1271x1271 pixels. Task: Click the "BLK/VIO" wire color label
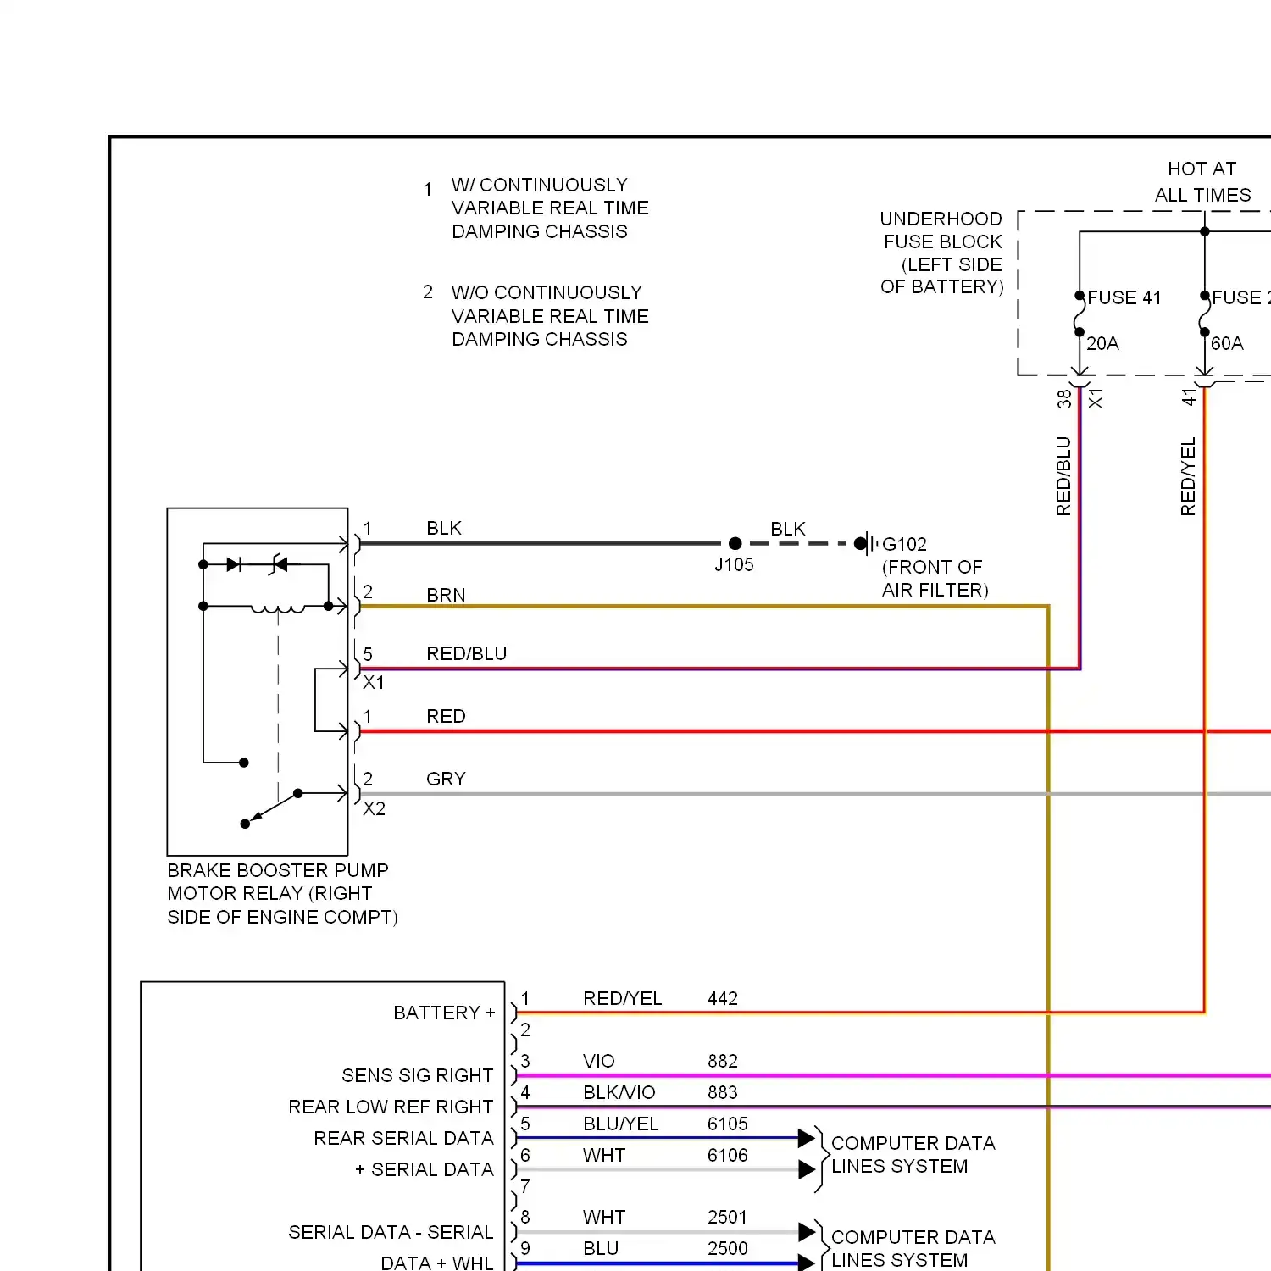pyautogui.click(x=619, y=1092)
